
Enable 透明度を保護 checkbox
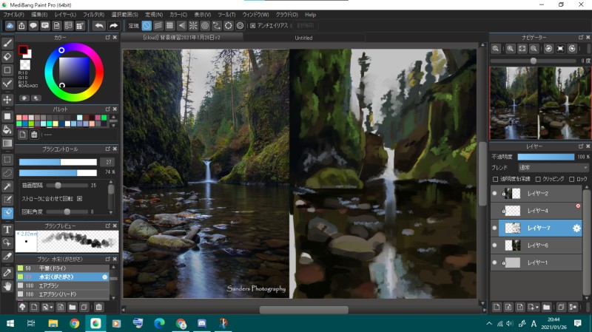[x=495, y=179]
